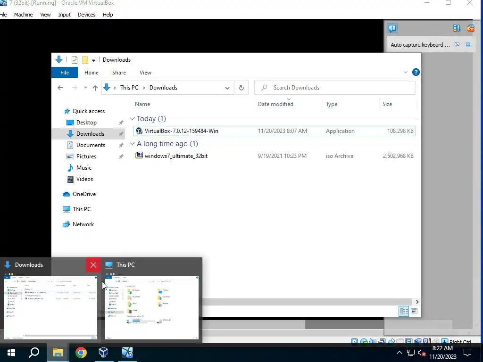Viewport: 483px width, 362px height.
Task: Click the notification sort order icon in VirtualBox panel
Action: click(457, 28)
